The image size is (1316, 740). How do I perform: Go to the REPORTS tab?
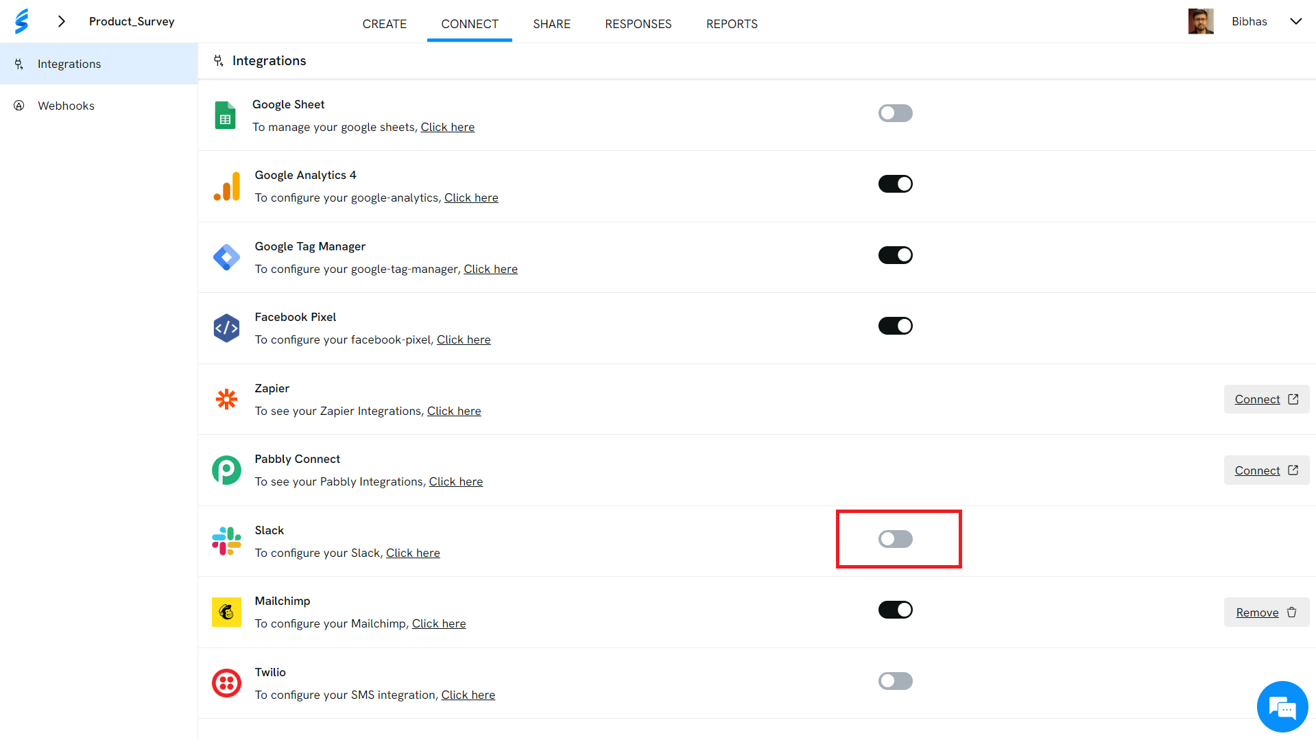coord(732,24)
